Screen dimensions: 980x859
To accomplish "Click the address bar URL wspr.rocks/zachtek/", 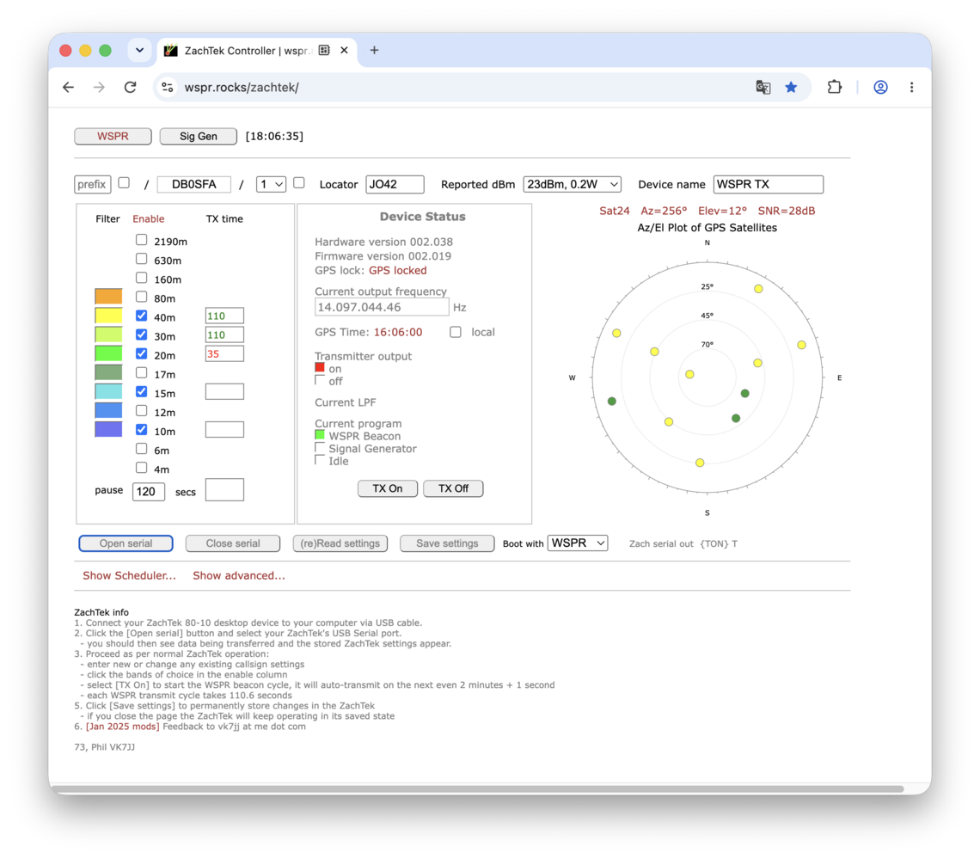I will tap(242, 88).
